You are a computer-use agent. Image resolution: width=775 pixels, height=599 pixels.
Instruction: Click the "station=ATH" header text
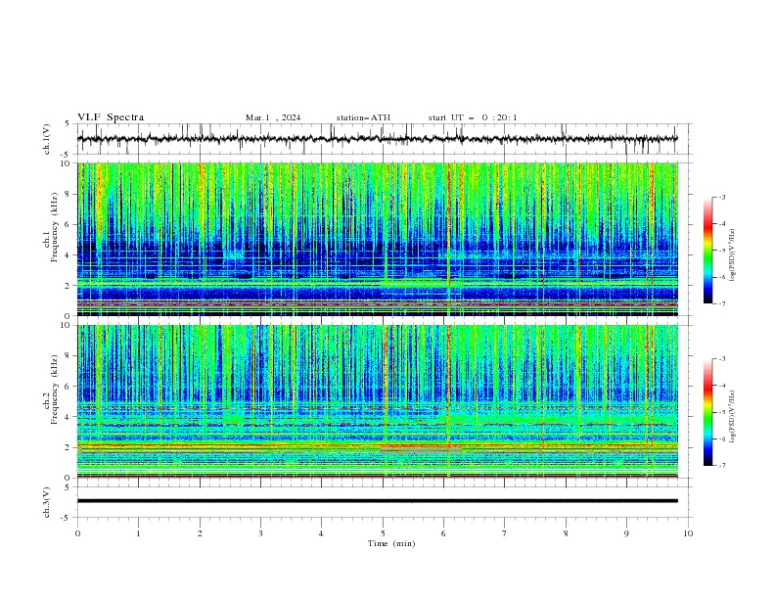click(363, 117)
